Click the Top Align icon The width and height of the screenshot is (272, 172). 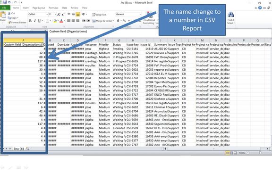pos(69,14)
